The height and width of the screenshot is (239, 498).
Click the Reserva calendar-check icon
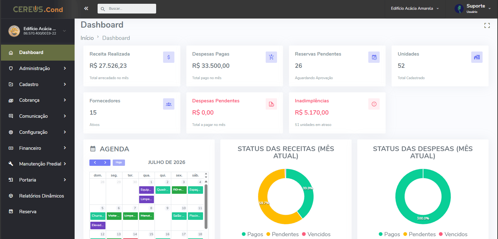11,212
